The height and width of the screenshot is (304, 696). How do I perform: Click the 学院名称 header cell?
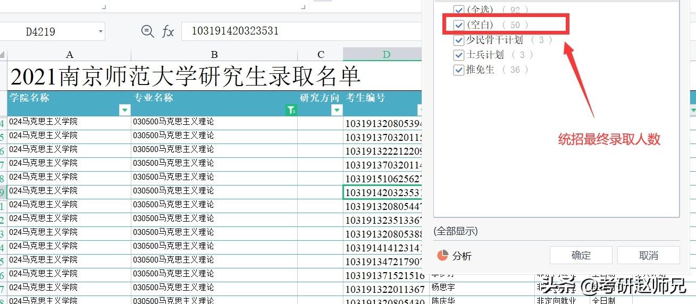[69, 103]
